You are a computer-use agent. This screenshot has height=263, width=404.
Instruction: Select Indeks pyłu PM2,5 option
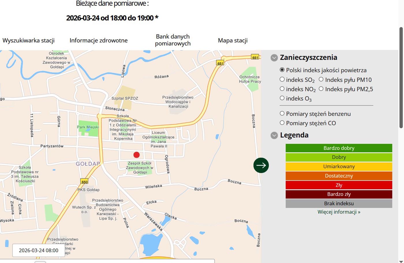(321, 89)
